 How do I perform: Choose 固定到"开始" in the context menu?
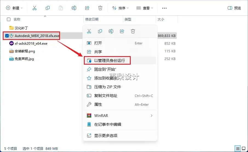click(x=120, y=69)
